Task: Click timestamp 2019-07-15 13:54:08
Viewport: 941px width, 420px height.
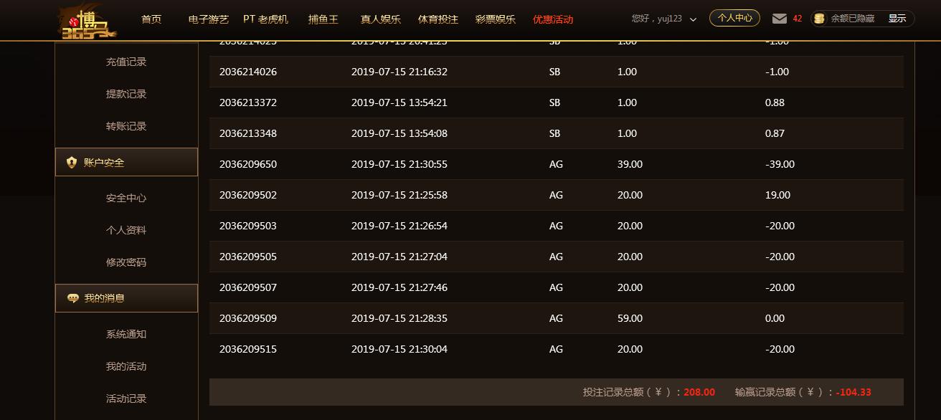Action: [x=399, y=133]
